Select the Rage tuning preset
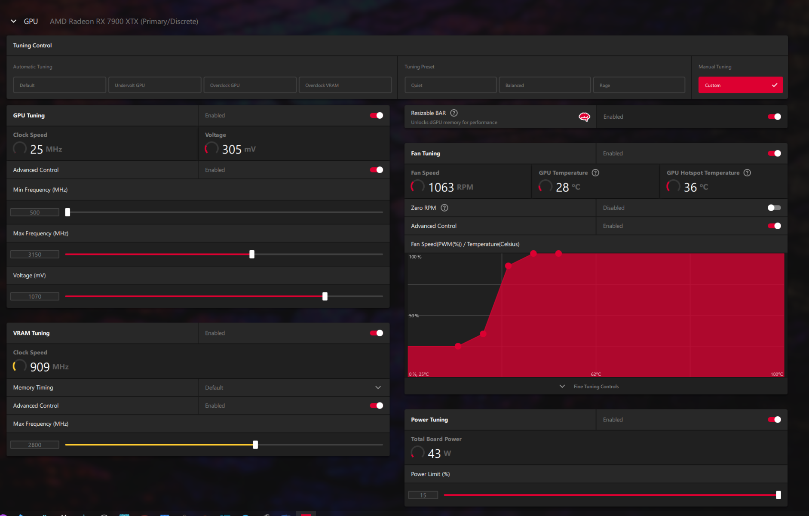The width and height of the screenshot is (809, 516). pos(639,85)
